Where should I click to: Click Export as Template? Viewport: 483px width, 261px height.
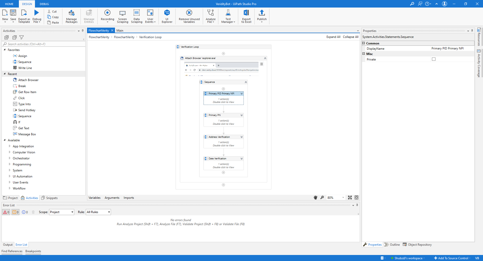(24, 16)
